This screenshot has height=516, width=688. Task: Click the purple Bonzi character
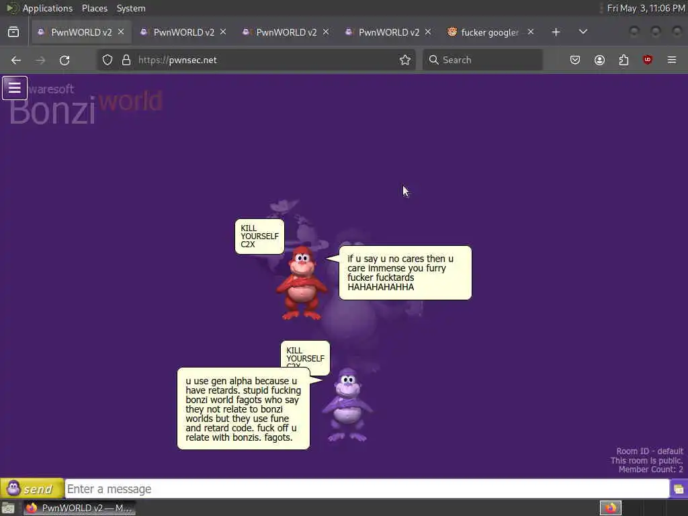coord(347,404)
